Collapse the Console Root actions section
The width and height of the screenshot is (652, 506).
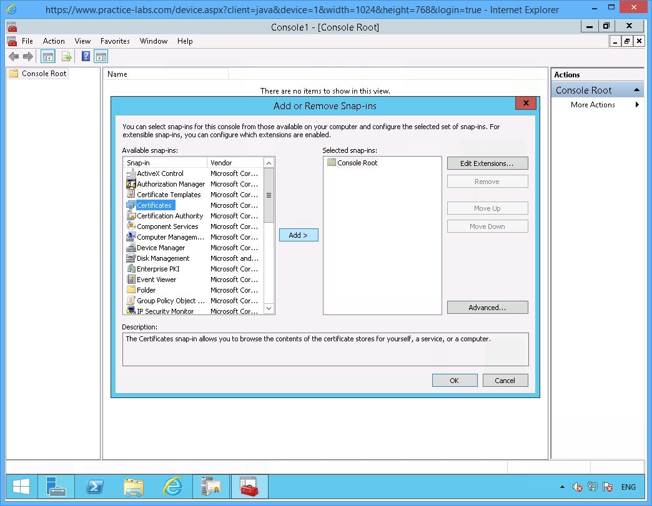click(637, 89)
